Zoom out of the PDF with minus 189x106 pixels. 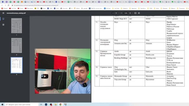tap(121, 13)
